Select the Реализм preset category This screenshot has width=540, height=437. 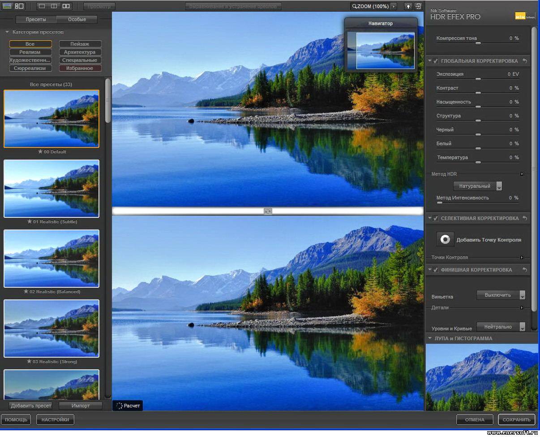[x=30, y=52]
